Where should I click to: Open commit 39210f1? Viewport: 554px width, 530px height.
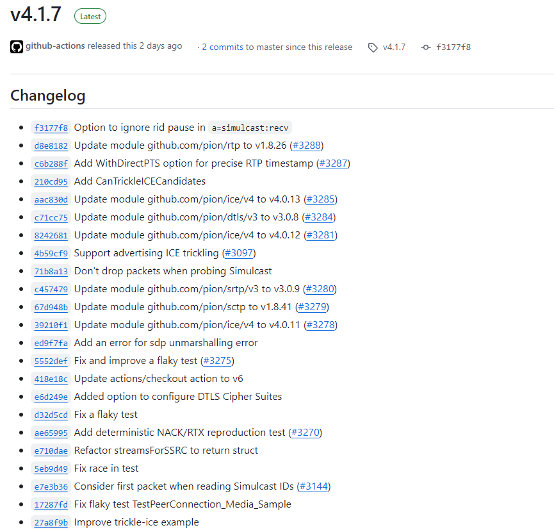pyautogui.click(x=51, y=326)
